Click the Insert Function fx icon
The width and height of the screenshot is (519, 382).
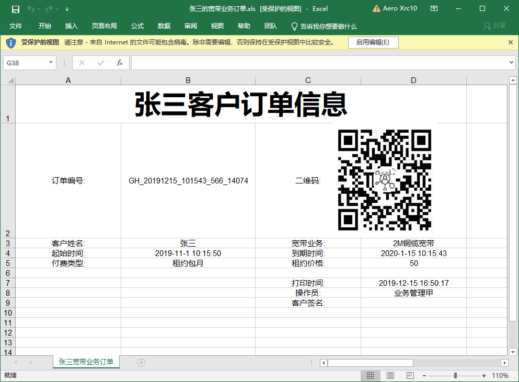coord(120,63)
